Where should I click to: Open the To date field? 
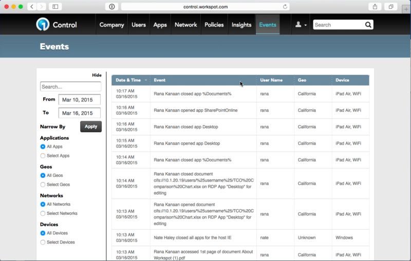80,113
